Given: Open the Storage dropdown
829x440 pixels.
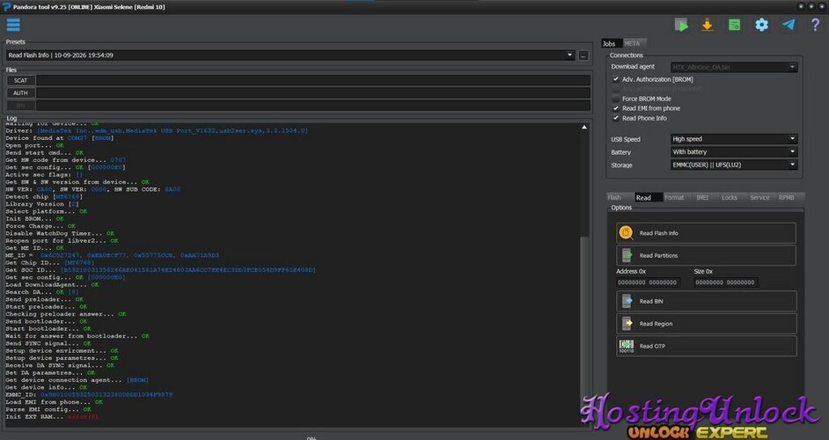Looking at the screenshot, I should (x=734, y=165).
